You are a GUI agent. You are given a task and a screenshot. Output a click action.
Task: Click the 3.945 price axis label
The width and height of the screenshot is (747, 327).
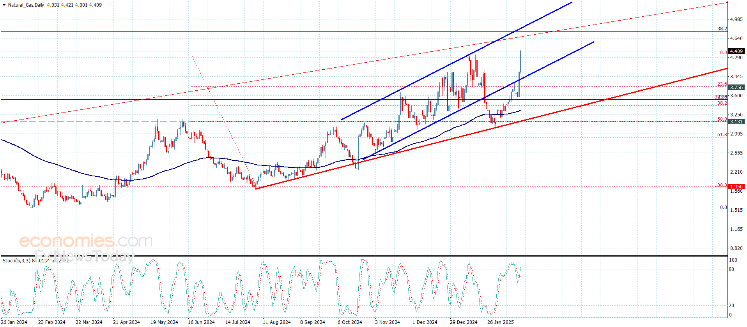point(736,77)
